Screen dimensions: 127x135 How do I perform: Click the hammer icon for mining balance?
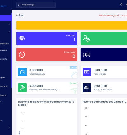coord(22,88)
